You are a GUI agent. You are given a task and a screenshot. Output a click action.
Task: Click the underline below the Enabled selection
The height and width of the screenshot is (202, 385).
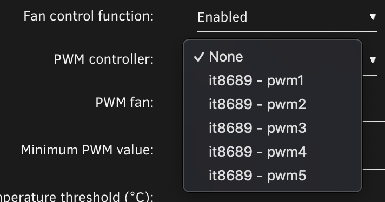tap(287, 32)
